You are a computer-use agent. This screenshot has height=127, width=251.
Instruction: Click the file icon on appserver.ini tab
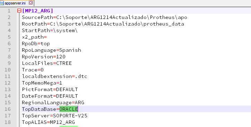(2, 3)
